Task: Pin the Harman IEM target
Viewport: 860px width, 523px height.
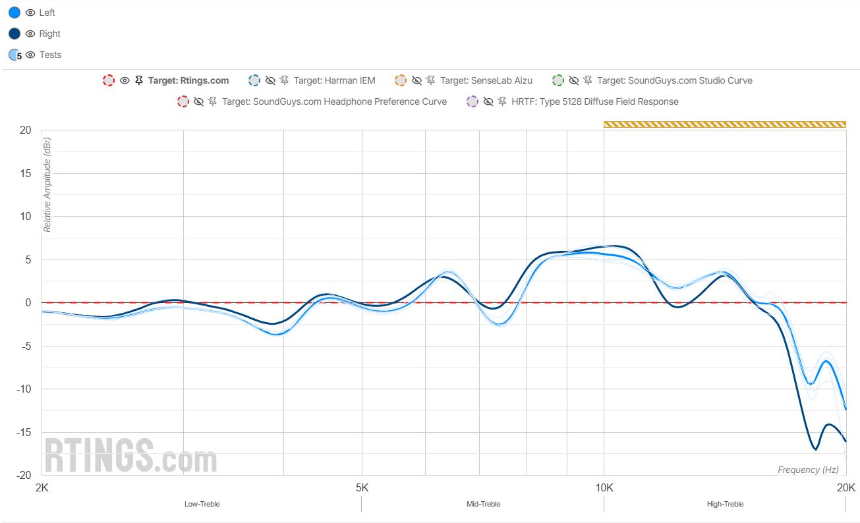Action: pos(284,80)
